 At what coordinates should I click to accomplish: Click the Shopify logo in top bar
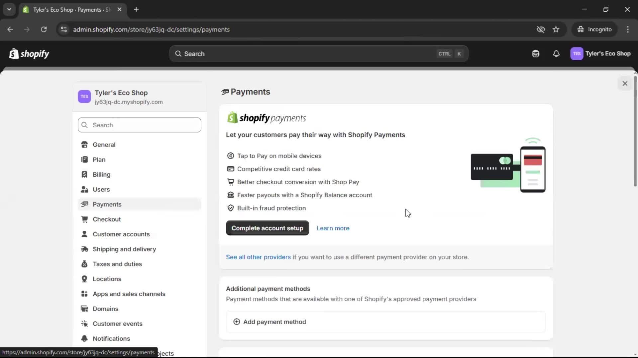click(29, 54)
